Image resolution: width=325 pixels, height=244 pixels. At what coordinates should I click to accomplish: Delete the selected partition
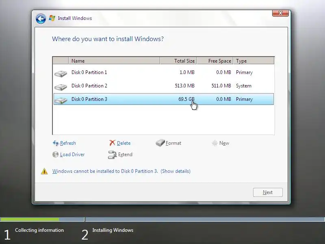[x=123, y=143]
